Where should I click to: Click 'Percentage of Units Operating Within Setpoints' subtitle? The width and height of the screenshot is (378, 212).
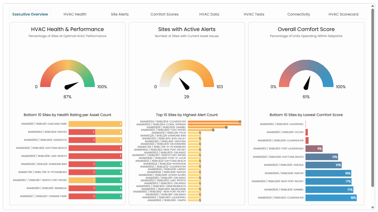(306, 36)
